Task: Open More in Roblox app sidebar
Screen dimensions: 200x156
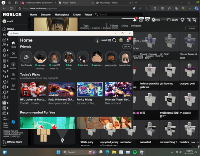Action: [x=13, y=87]
